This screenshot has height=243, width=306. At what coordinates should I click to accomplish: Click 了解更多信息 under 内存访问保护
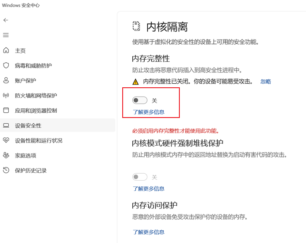(149, 232)
